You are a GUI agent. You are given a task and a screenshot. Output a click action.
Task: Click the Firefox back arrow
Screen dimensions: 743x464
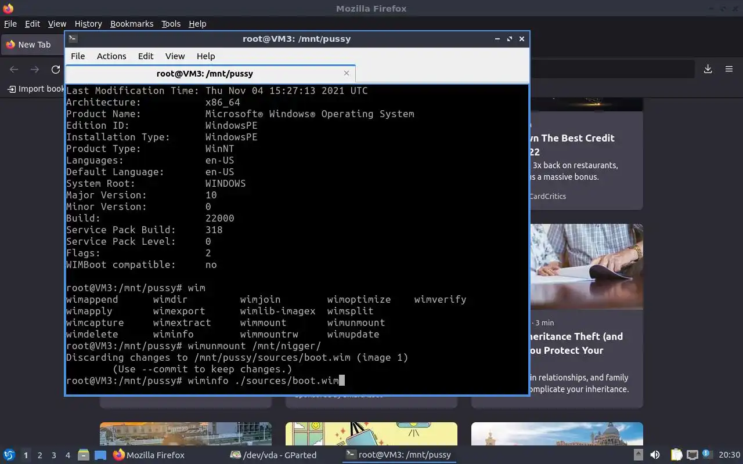14,70
